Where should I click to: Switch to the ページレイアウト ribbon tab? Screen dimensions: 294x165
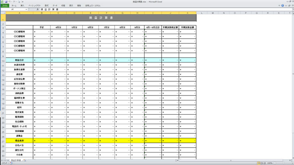35,5
